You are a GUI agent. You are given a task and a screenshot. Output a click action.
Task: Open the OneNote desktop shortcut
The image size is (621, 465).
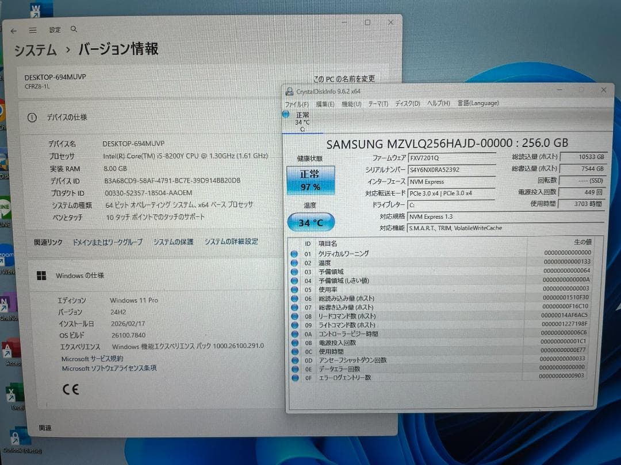8,307
